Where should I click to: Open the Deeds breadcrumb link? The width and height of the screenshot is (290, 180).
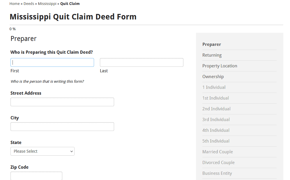[29, 3]
